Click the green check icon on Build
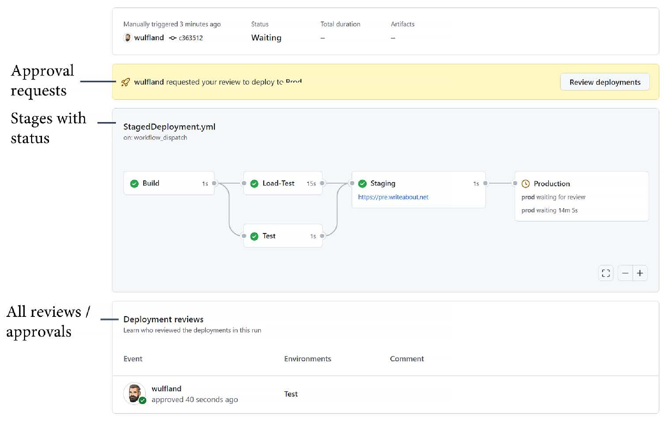 pyautogui.click(x=134, y=183)
